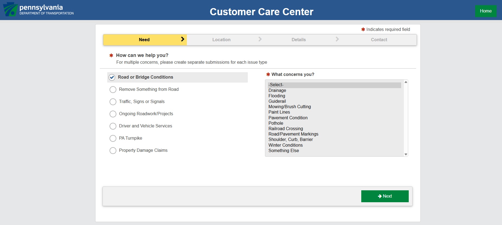
Task: Open the Contact step tab
Action: 379,40
